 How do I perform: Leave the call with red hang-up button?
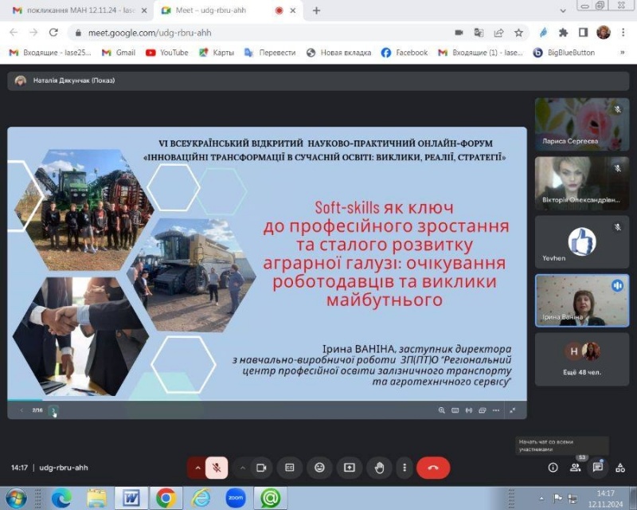click(433, 468)
